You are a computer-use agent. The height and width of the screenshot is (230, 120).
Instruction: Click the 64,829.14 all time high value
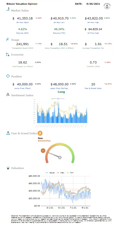[95, 29]
